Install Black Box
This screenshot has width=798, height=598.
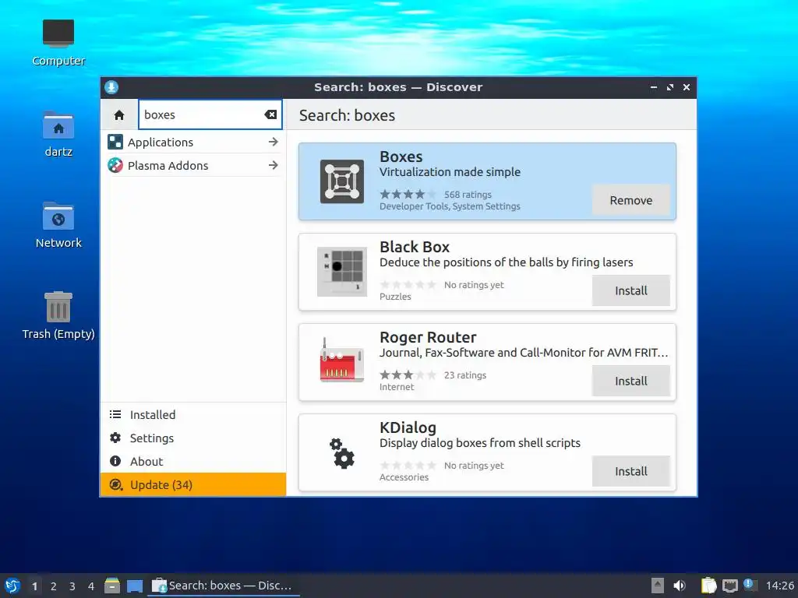[631, 290]
